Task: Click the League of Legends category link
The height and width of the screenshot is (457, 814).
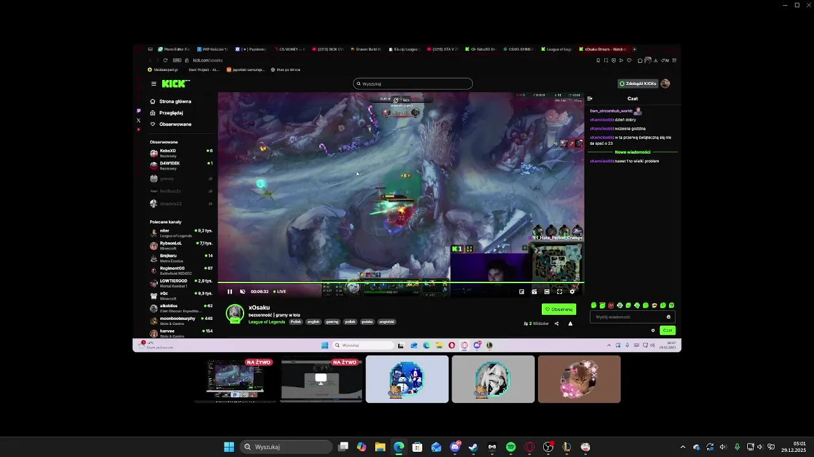Action: 266,322
